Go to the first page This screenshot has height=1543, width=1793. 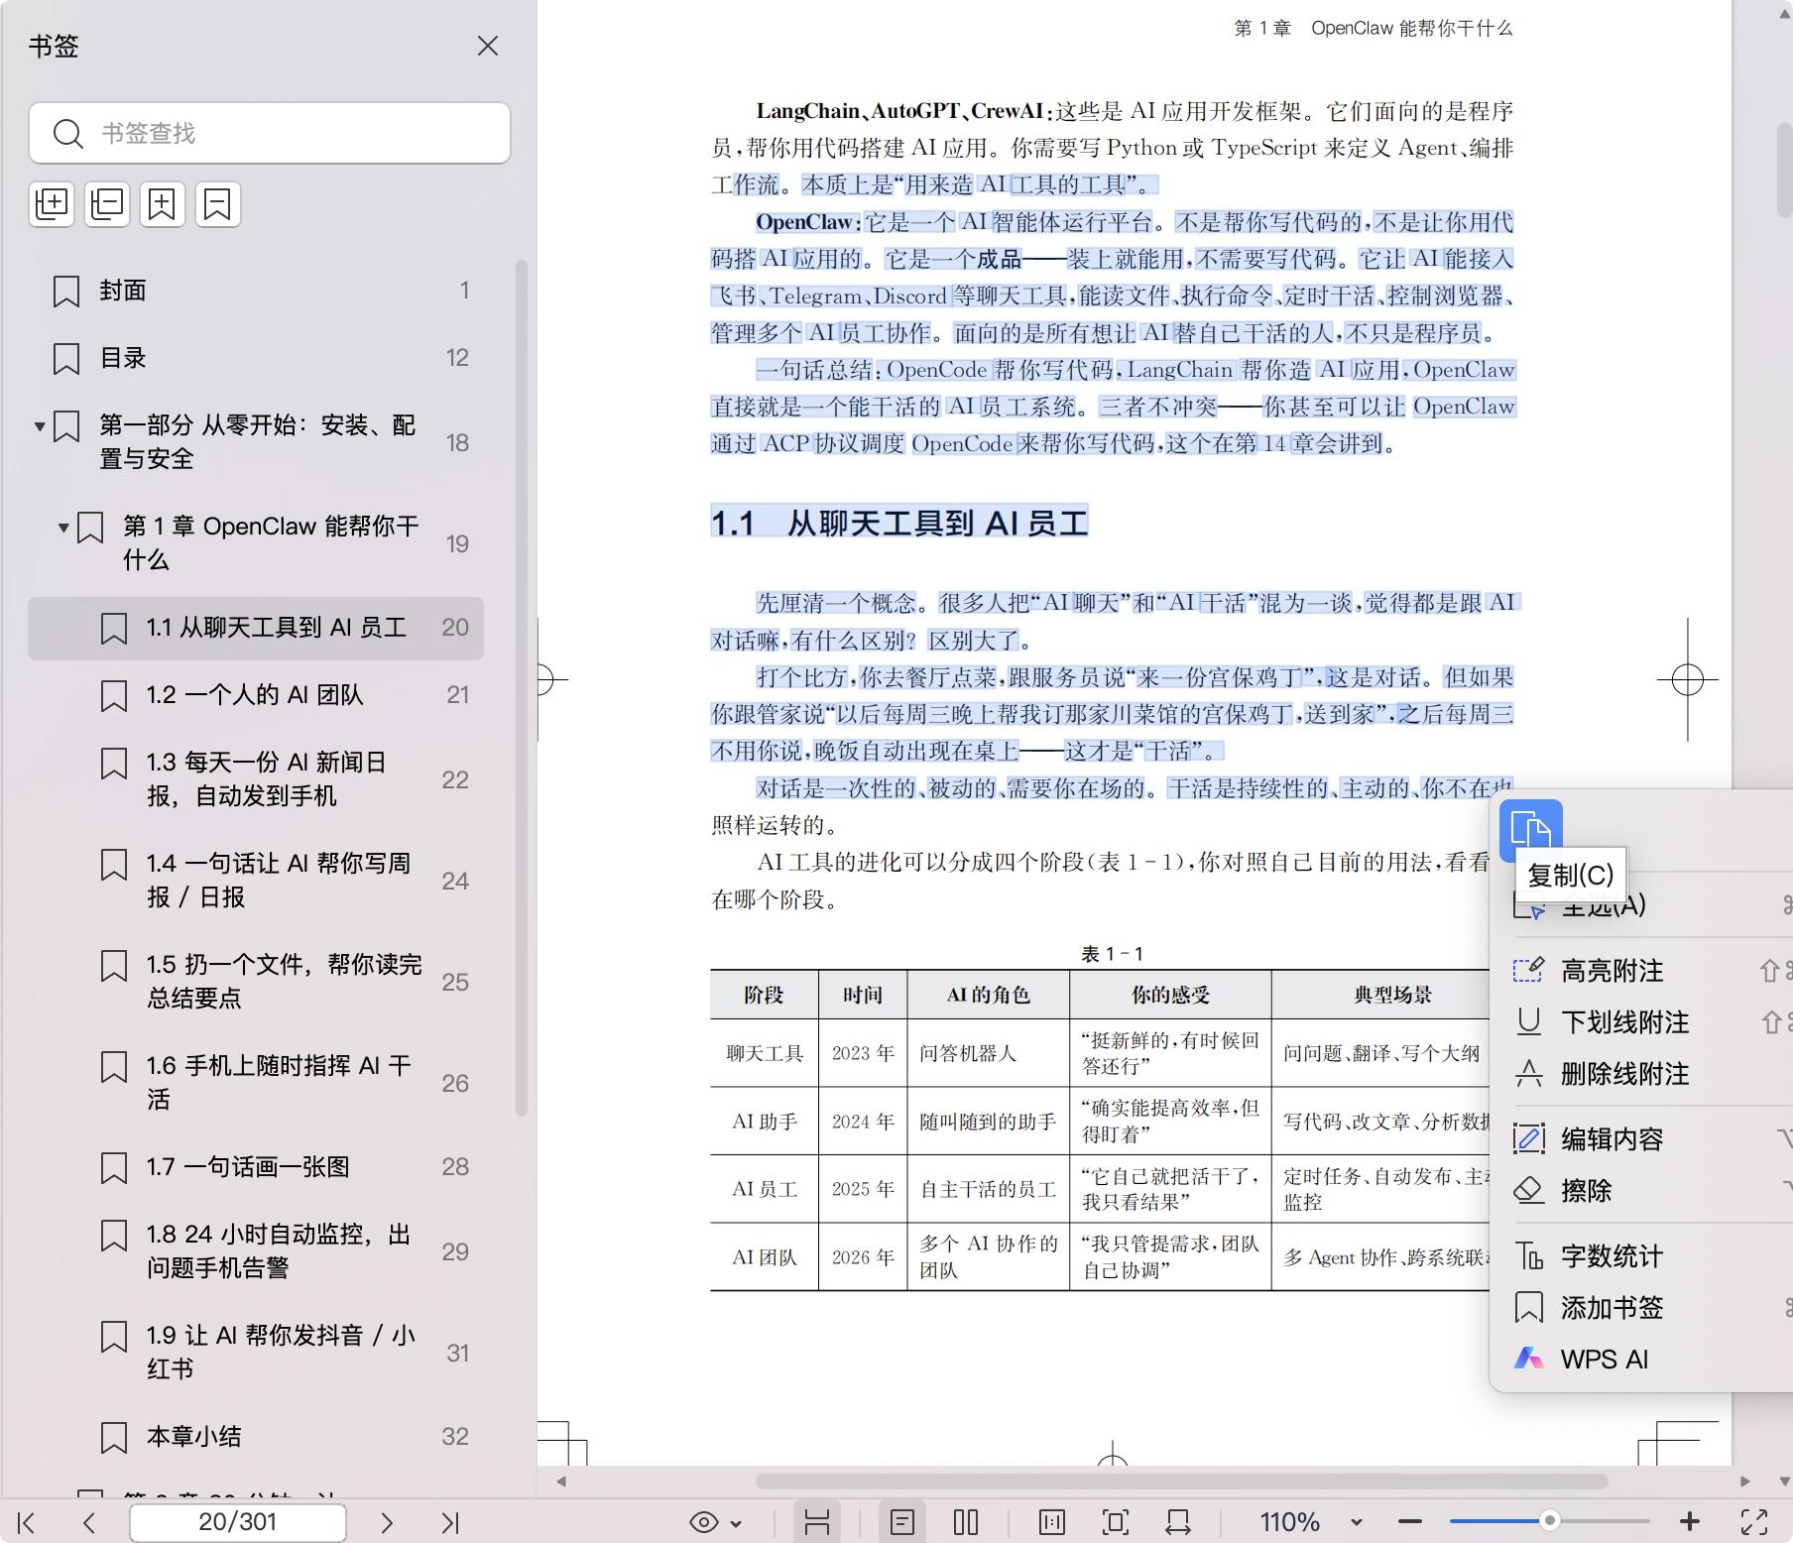(x=27, y=1522)
